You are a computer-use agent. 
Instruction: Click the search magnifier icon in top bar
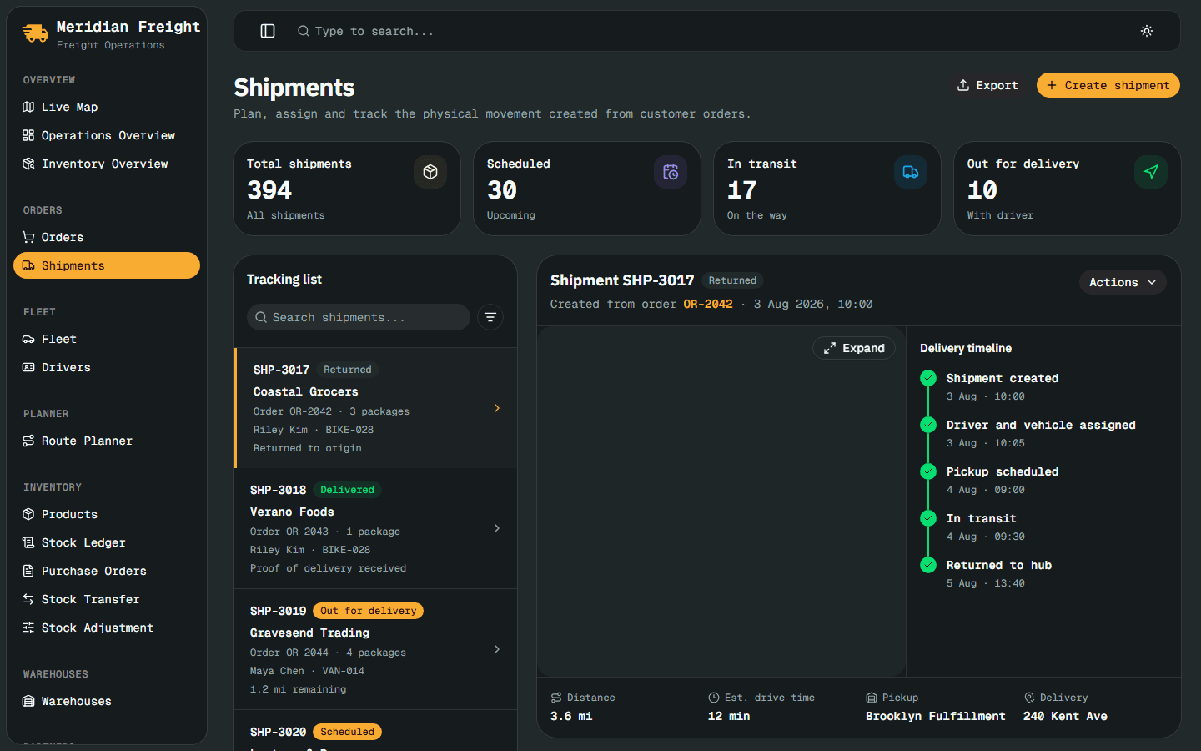[x=304, y=31]
